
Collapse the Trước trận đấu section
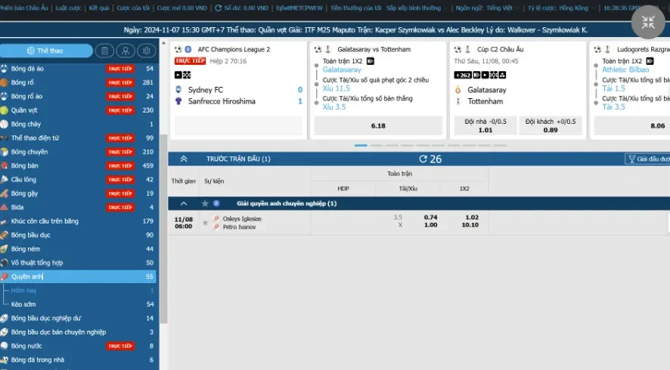pos(183,159)
